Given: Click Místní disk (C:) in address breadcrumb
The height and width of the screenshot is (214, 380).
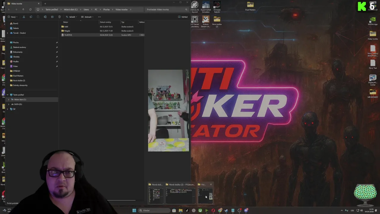Looking at the screenshot, I should (71, 10).
